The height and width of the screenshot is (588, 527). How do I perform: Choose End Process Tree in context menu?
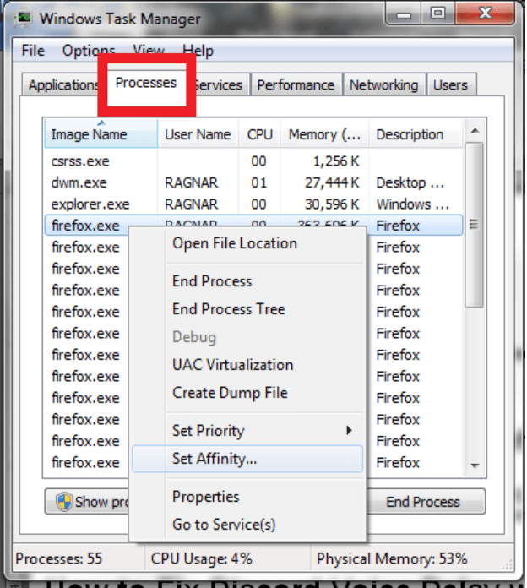(x=247, y=309)
